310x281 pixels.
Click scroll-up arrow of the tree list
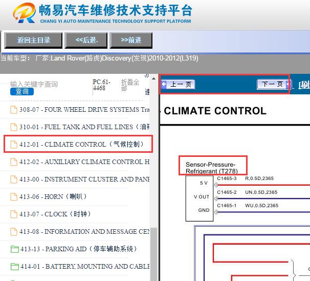tap(153, 78)
